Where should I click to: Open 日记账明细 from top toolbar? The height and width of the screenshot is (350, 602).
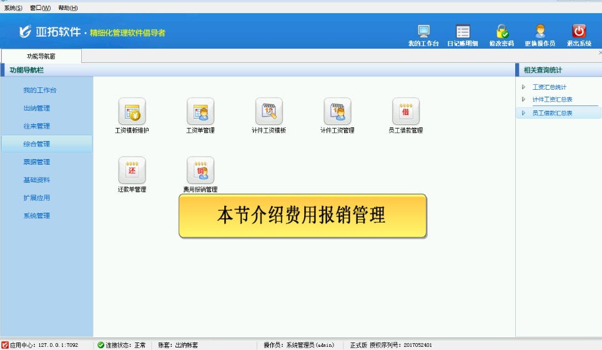tap(462, 32)
